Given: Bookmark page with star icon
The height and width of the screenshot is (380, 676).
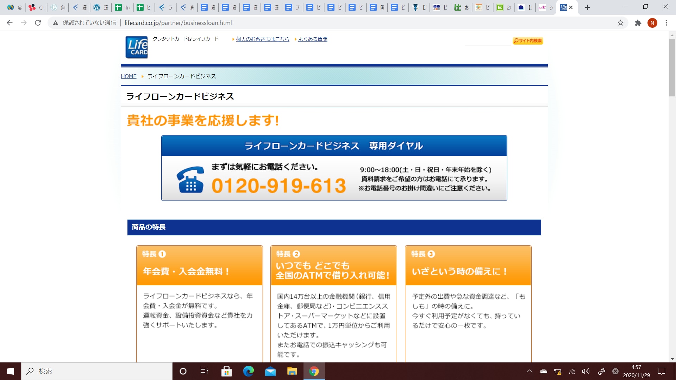Looking at the screenshot, I should [620, 23].
